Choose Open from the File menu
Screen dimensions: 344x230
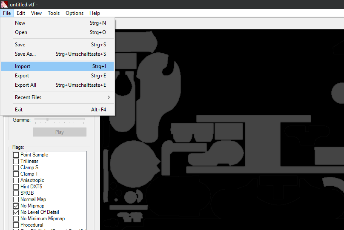point(57,32)
